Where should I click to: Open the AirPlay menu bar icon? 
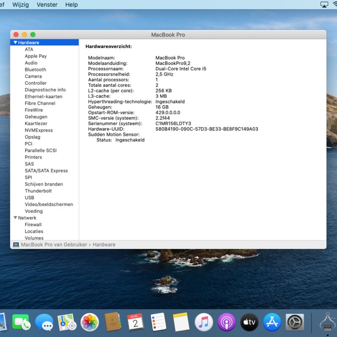(x=324, y=5)
